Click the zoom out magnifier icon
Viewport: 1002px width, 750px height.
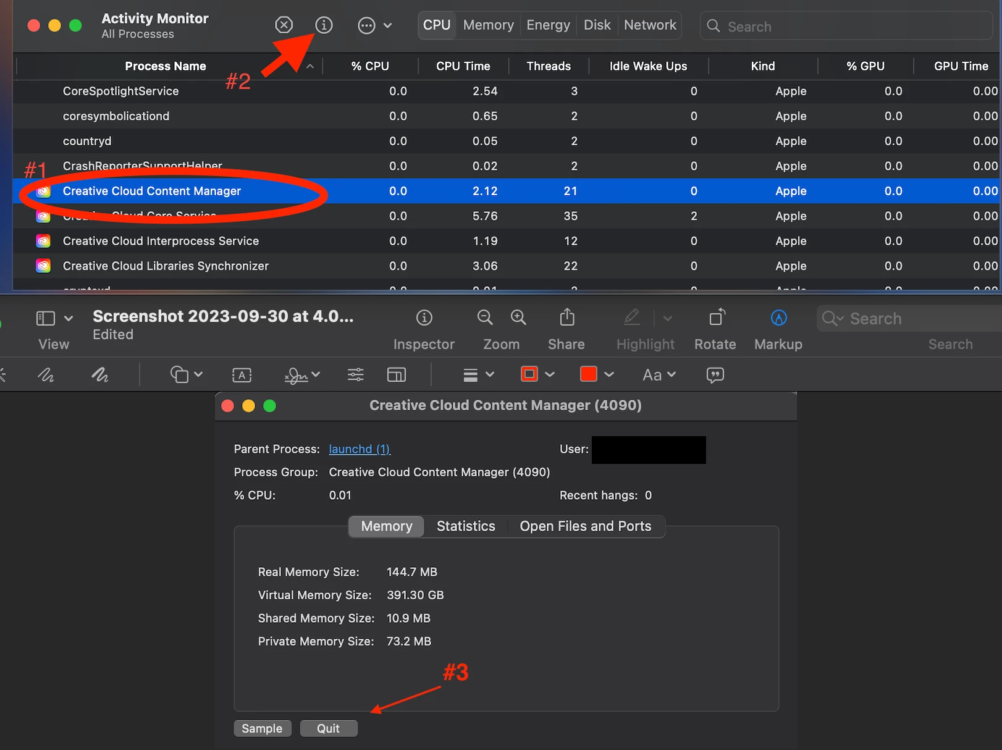485,318
